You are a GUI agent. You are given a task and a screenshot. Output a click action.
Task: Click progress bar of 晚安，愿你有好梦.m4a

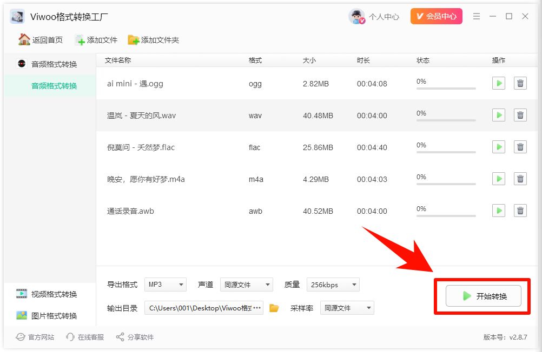[446, 184]
